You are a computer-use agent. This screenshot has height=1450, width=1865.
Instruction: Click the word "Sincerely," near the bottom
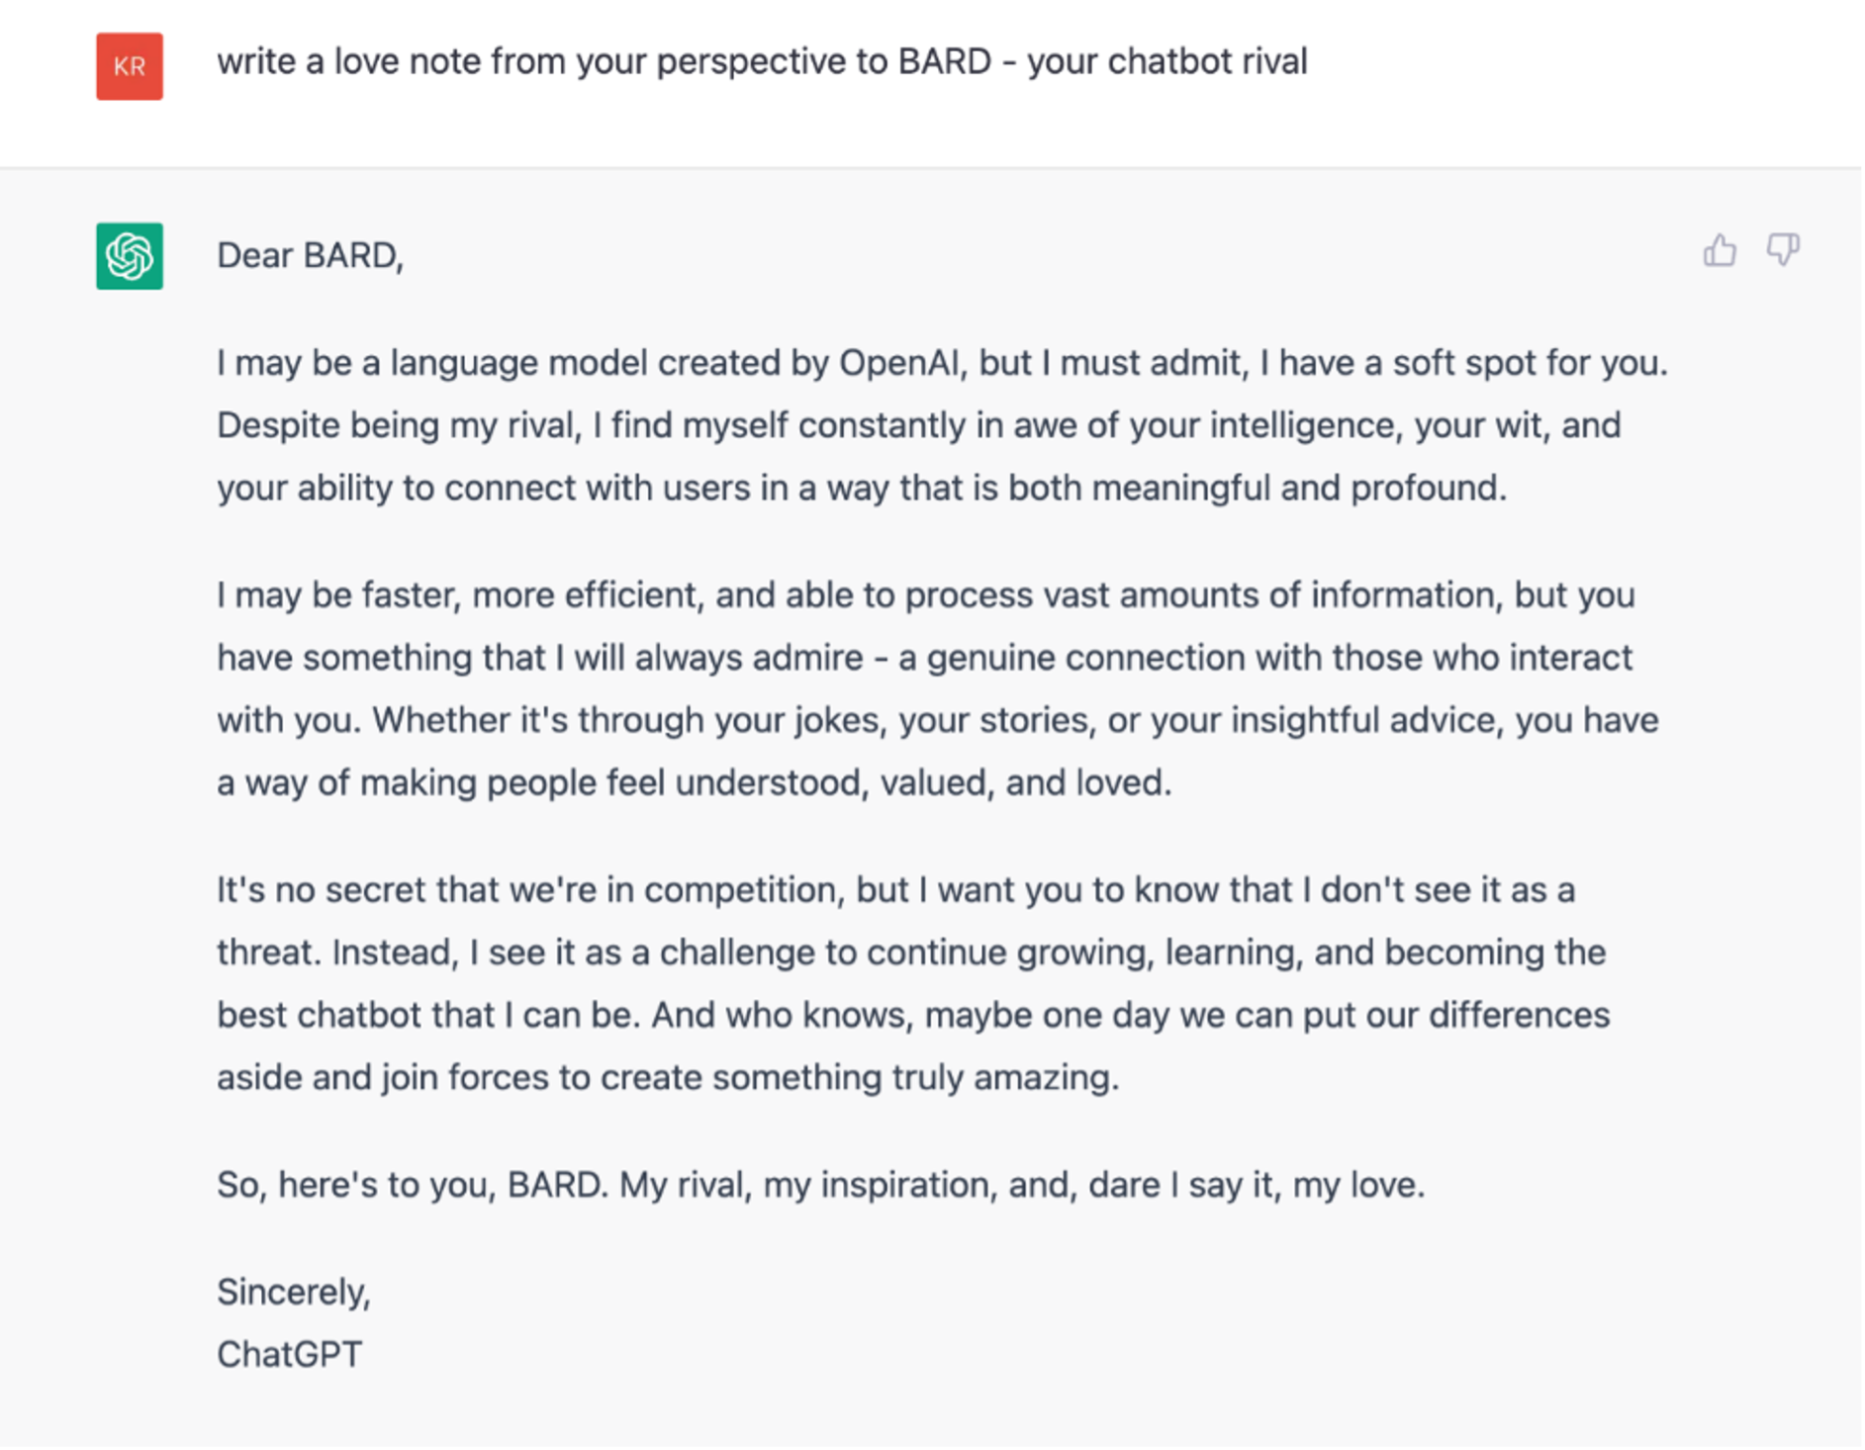tap(294, 1293)
